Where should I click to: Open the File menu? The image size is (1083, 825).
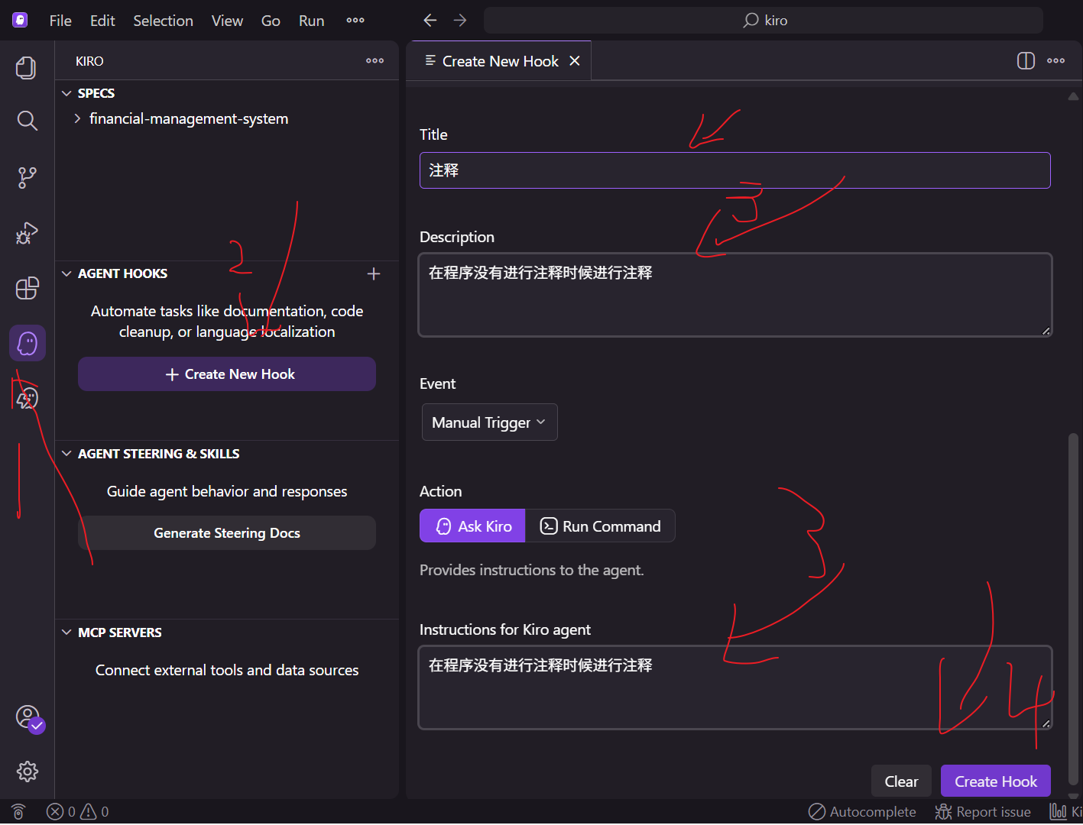tap(60, 21)
